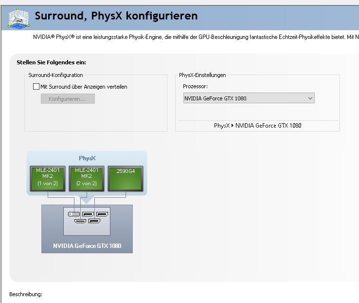Click the PhysX label above the monitors
Image resolution: width=359 pixels, height=303 pixels.
pyautogui.click(x=87, y=158)
